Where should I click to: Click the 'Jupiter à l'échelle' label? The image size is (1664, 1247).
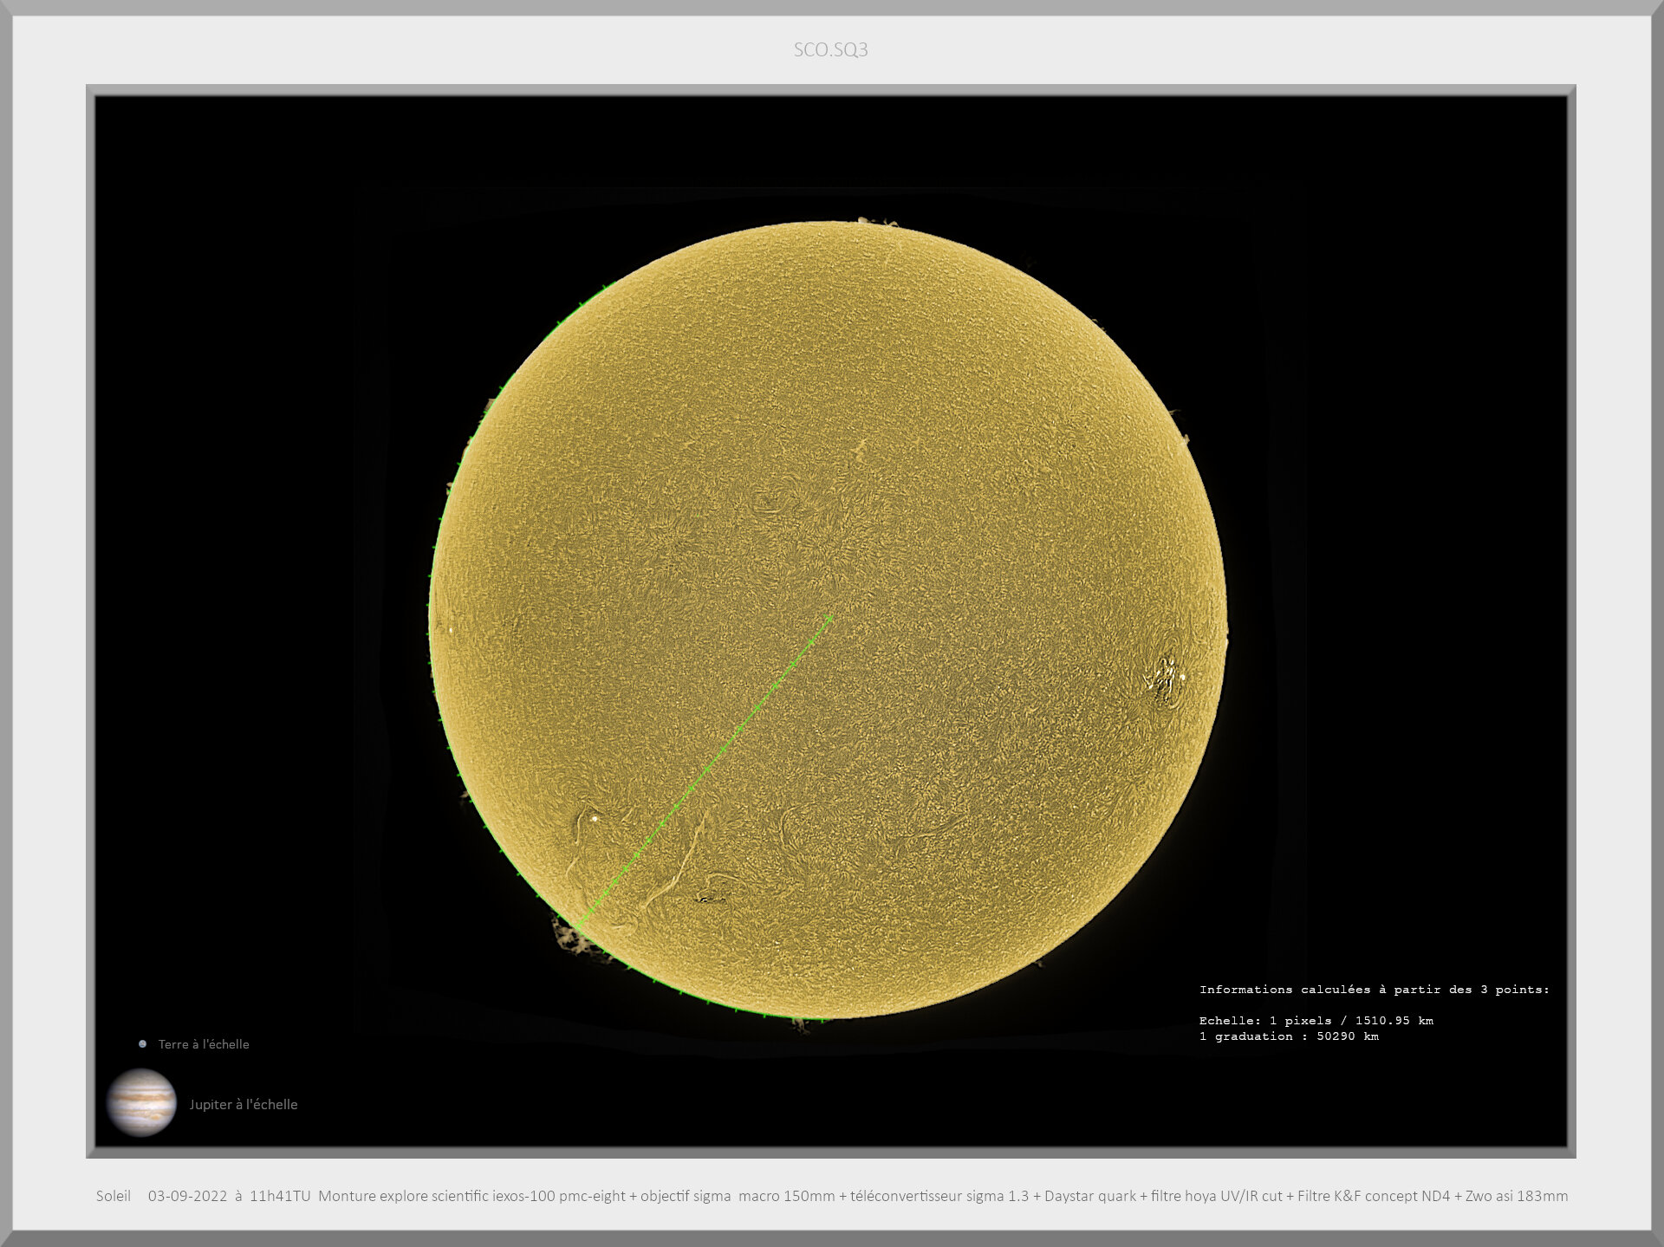click(x=244, y=1104)
